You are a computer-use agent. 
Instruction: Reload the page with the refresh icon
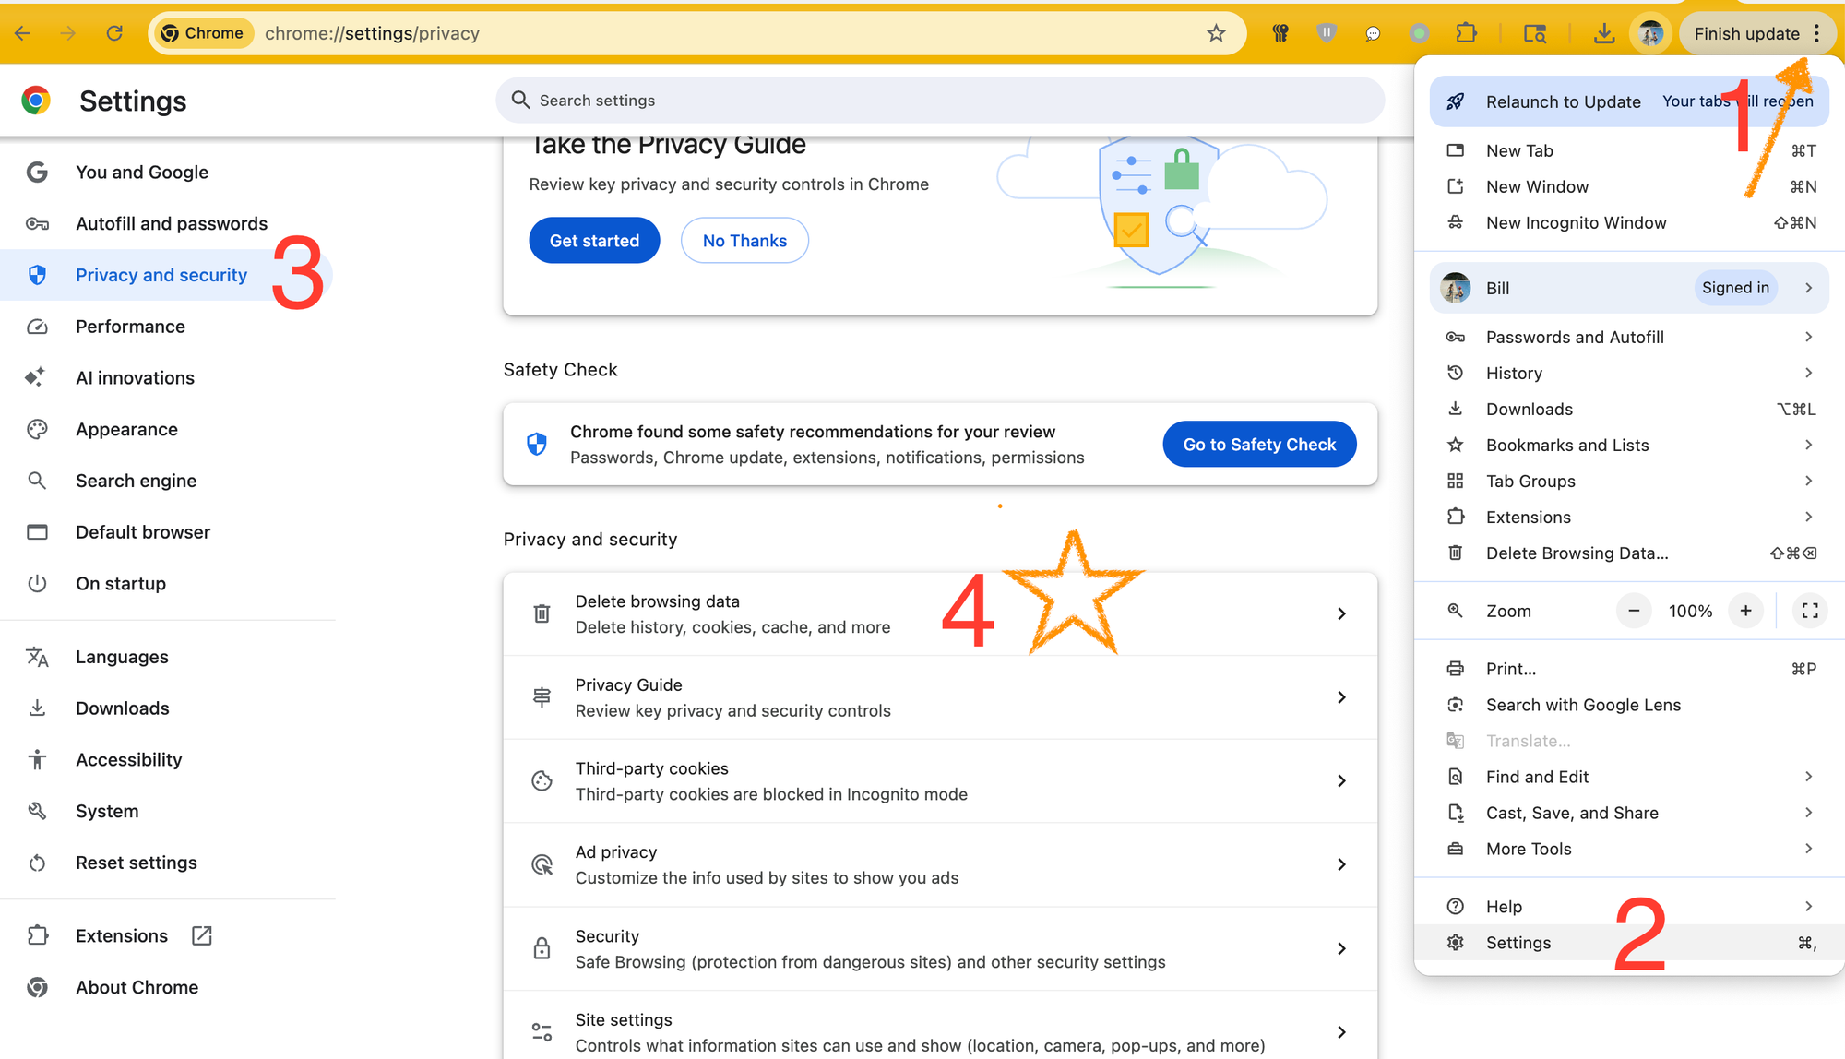[x=114, y=33]
